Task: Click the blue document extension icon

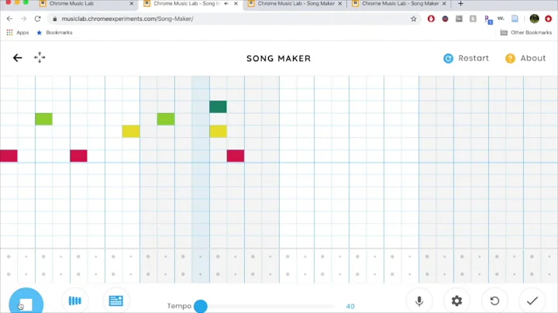Action: coord(515,19)
